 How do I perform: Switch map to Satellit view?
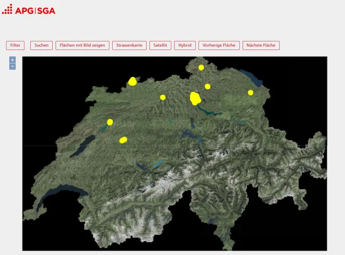click(x=161, y=45)
